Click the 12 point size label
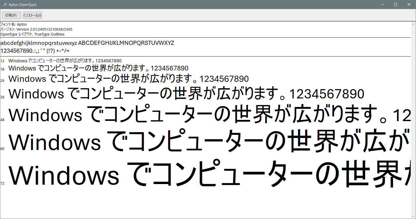This screenshot has width=416, height=219. click(2, 61)
